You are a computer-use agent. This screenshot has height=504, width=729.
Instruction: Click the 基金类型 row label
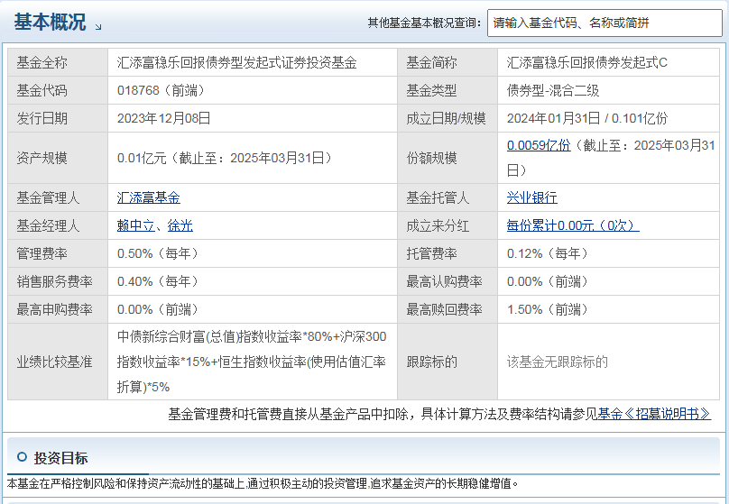(431, 90)
